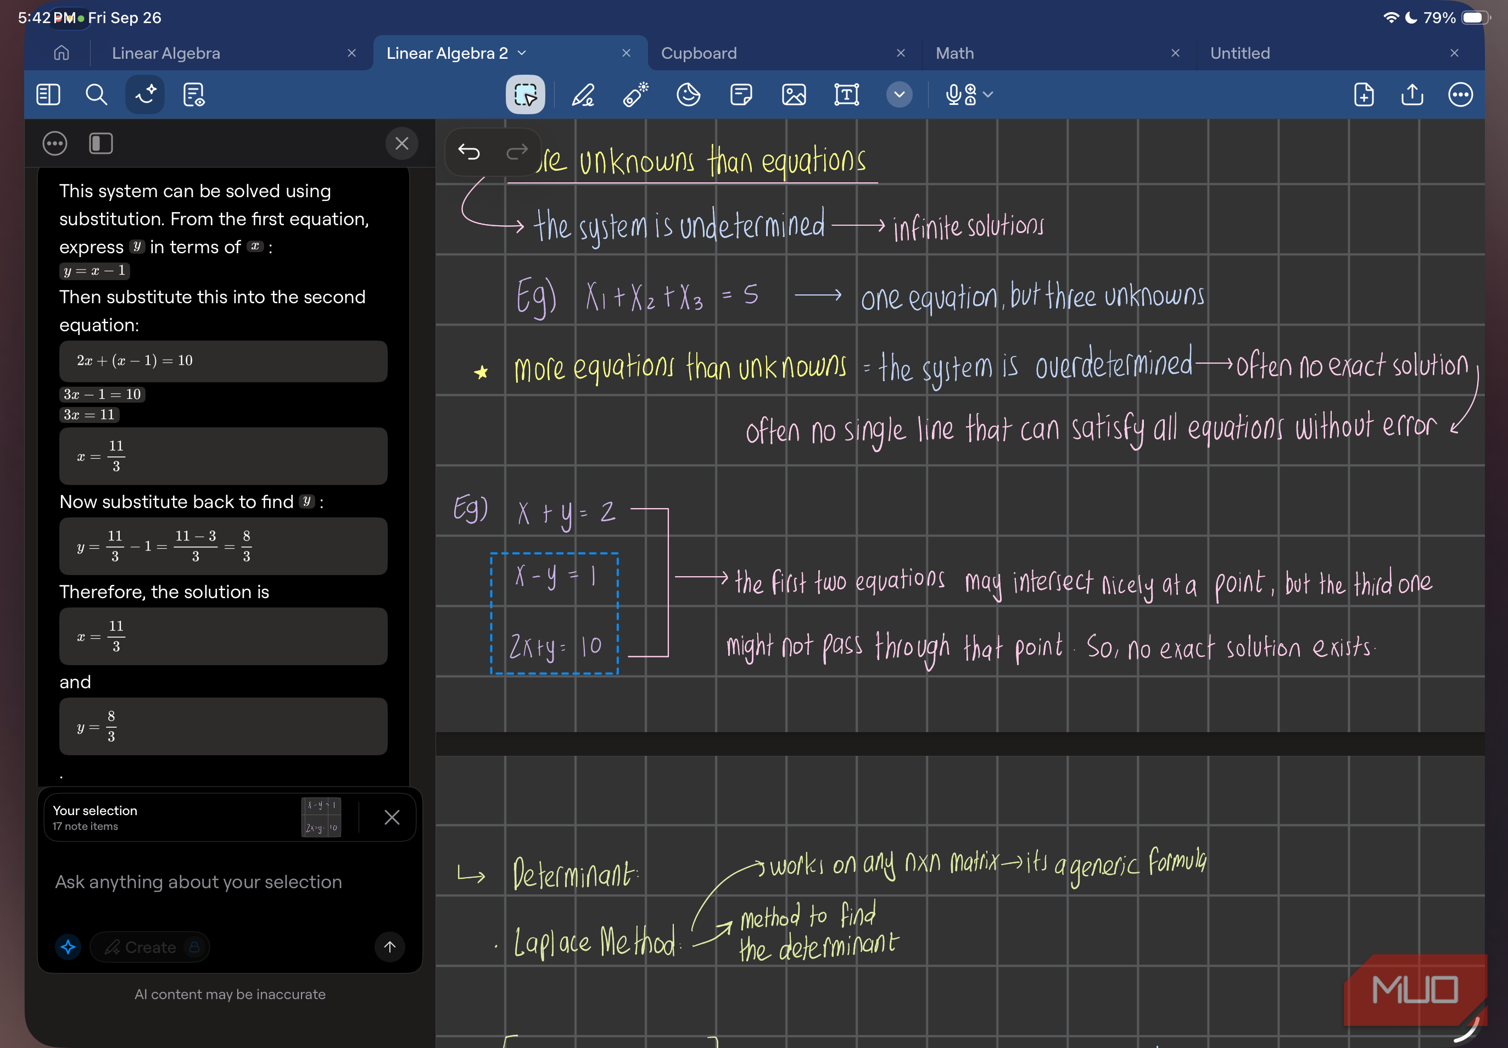
Task: Close the AI assistant panel
Action: click(402, 143)
